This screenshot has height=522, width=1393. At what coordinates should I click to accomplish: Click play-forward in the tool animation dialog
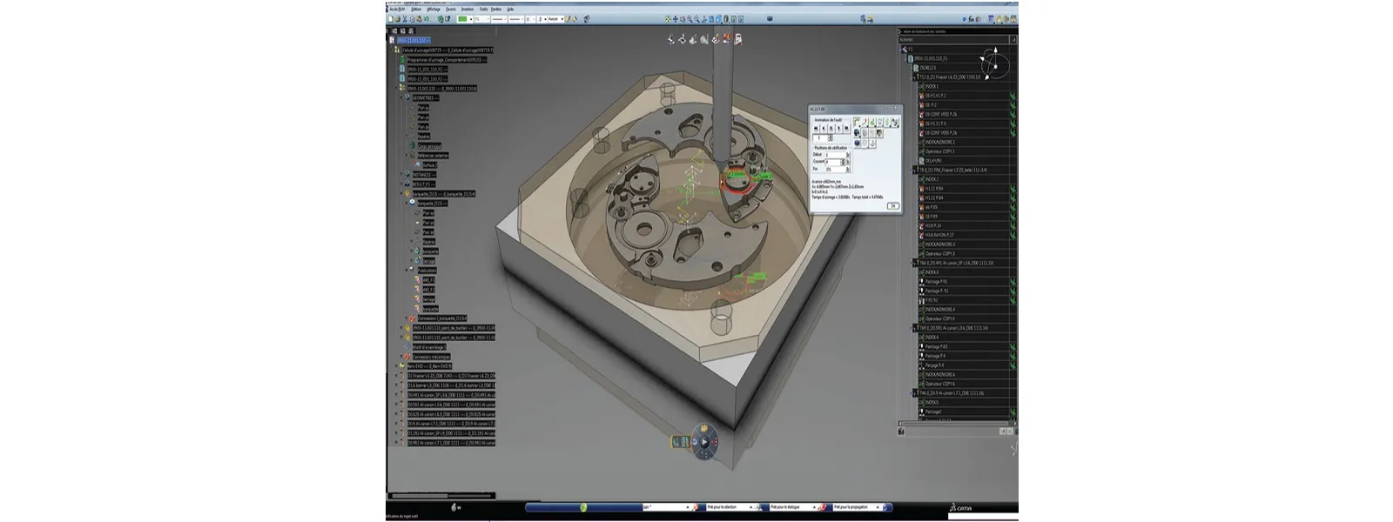[838, 128]
